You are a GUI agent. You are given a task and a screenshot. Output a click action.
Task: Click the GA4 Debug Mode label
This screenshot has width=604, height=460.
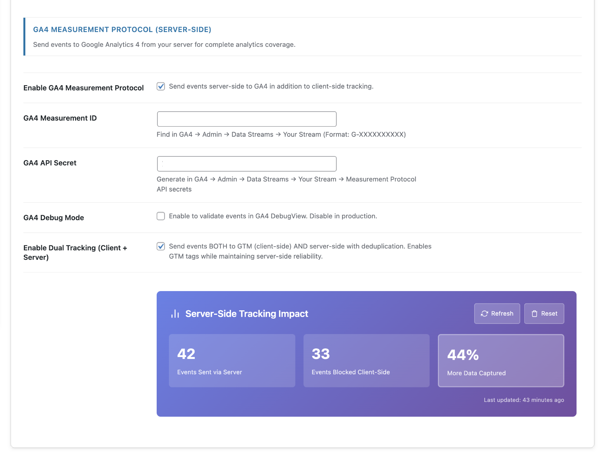point(54,218)
